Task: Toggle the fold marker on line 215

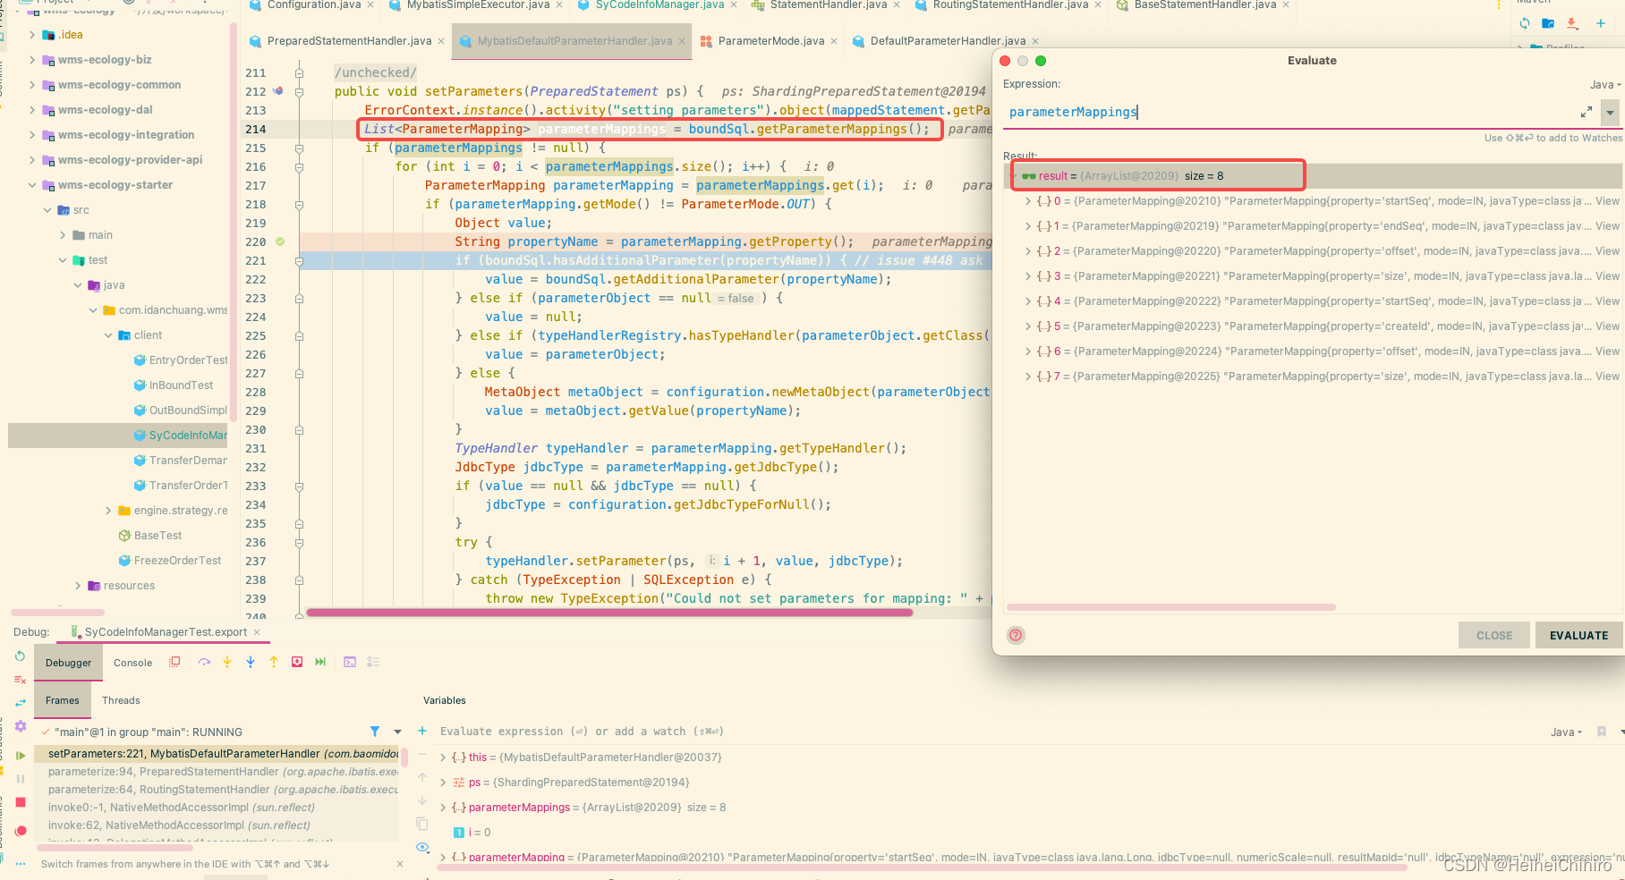Action: coord(299,148)
